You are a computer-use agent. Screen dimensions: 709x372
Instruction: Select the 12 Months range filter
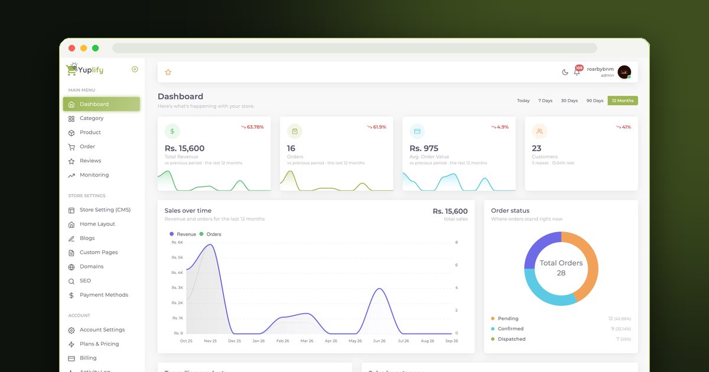[623, 100]
